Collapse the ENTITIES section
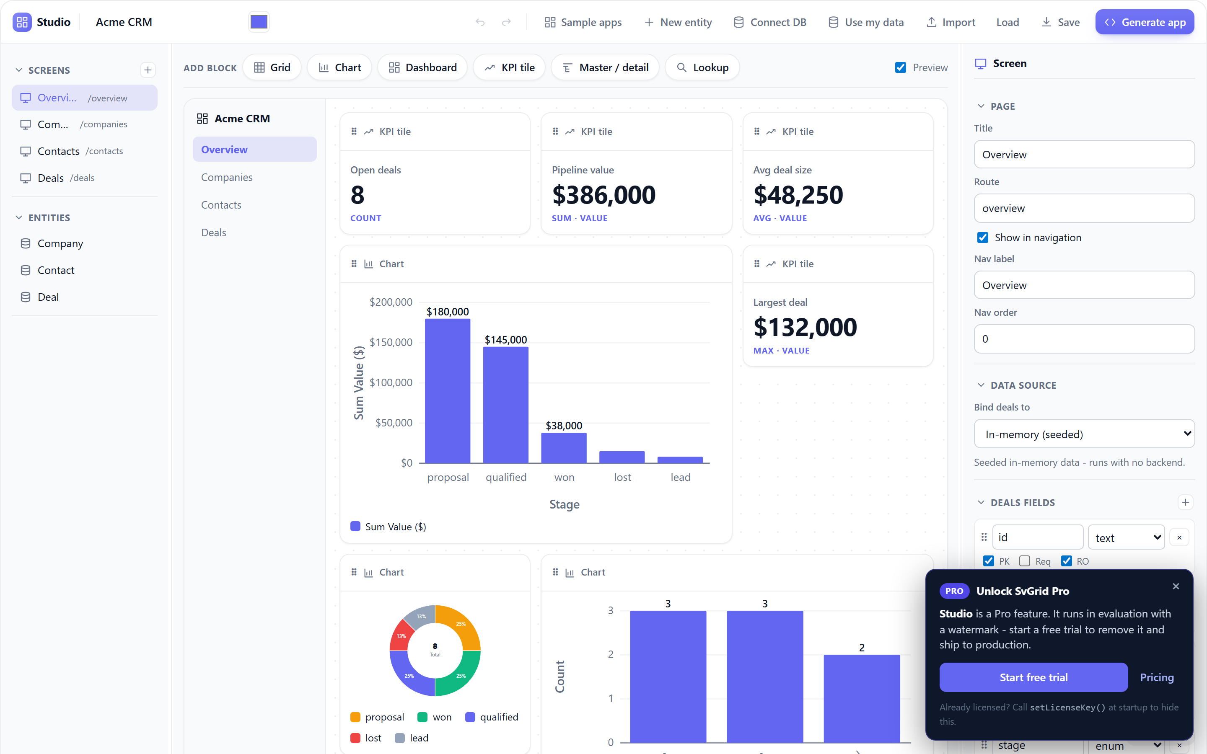The image size is (1207, 754). 19,217
